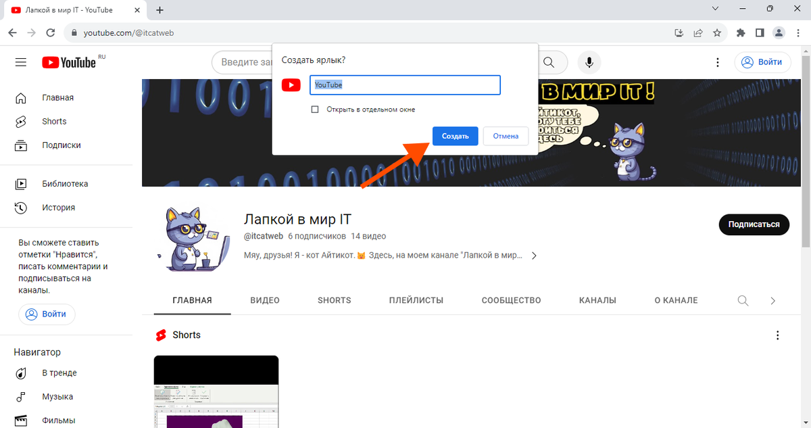View site information padlock icon
Viewport: 811px width, 428px height.
click(74, 32)
